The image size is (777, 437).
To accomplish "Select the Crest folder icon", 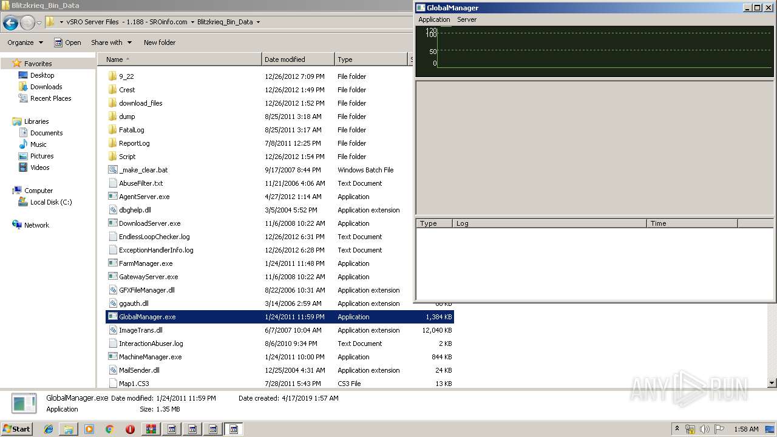I will 112,90.
